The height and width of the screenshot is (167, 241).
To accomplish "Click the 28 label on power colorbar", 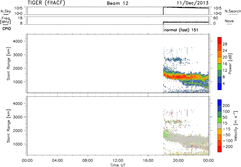I will (225, 44).
